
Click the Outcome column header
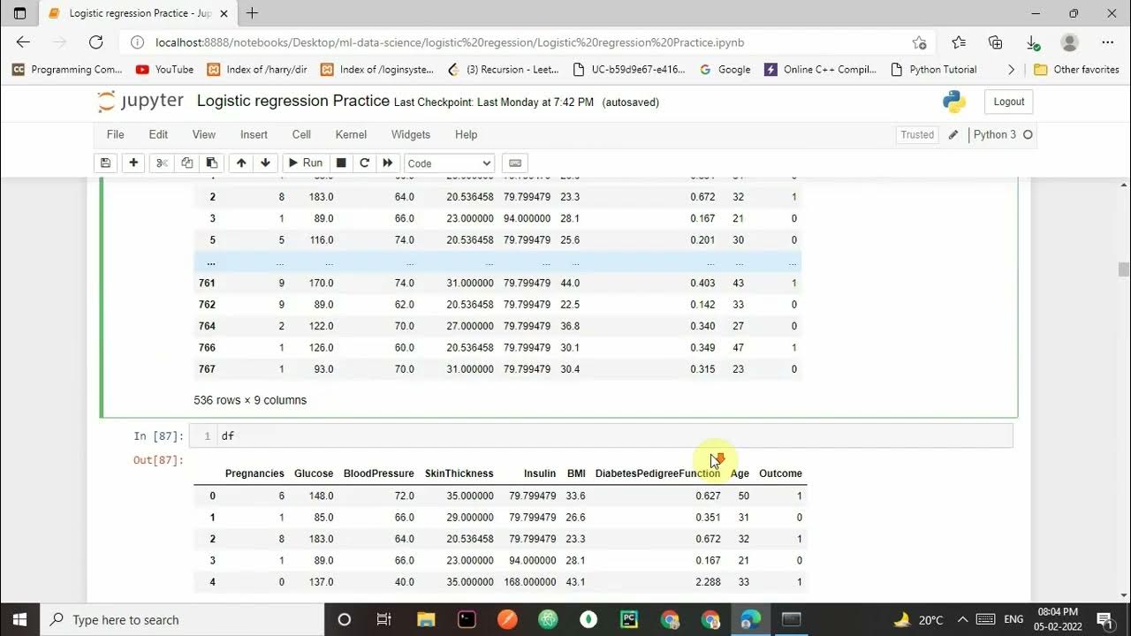pos(780,473)
